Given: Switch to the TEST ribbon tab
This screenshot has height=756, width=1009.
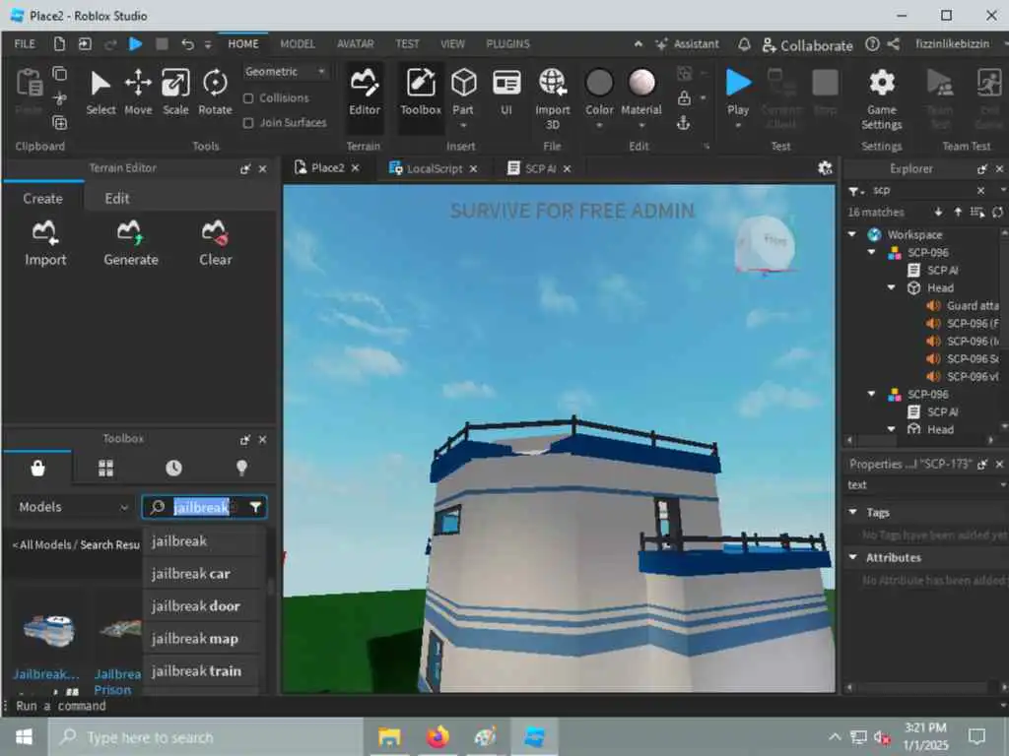Looking at the screenshot, I should click(x=407, y=44).
